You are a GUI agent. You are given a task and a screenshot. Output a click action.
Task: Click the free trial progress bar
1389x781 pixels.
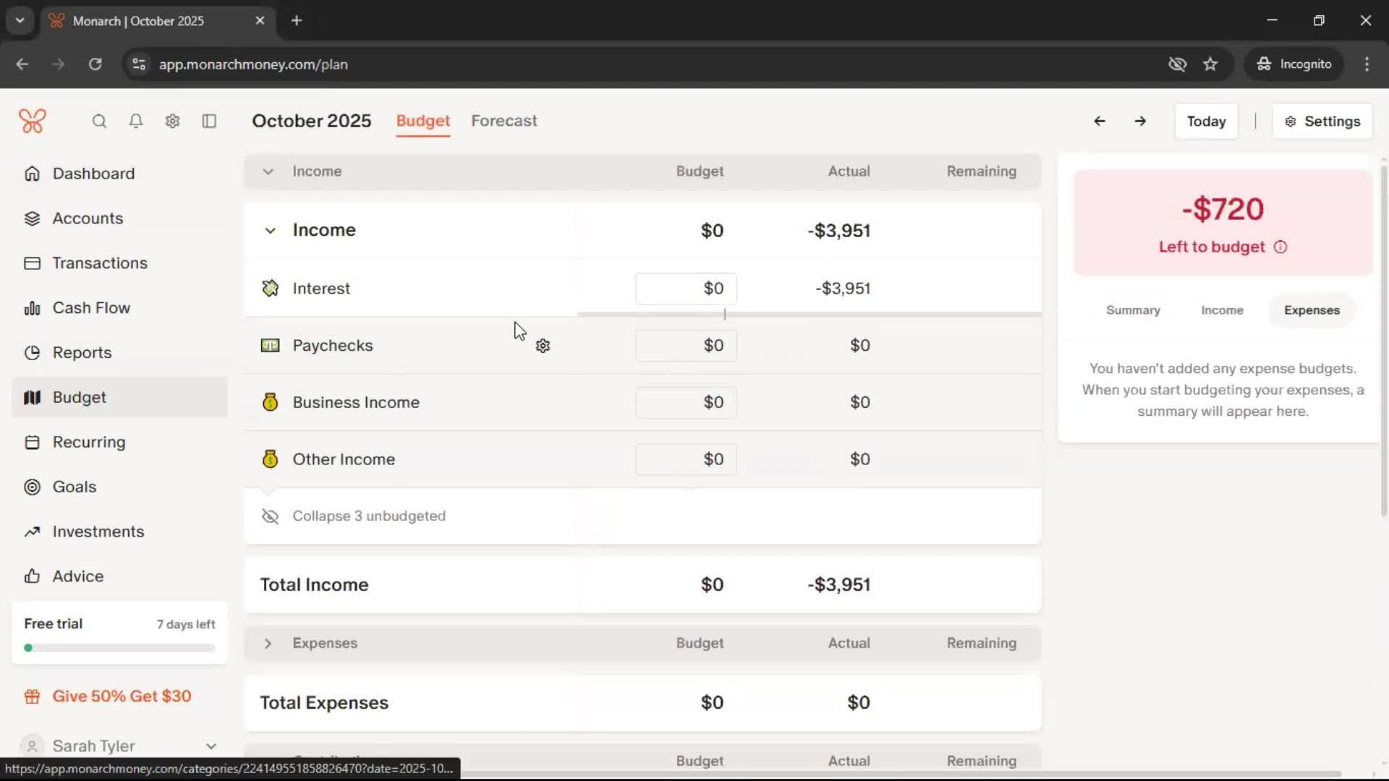click(119, 648)
